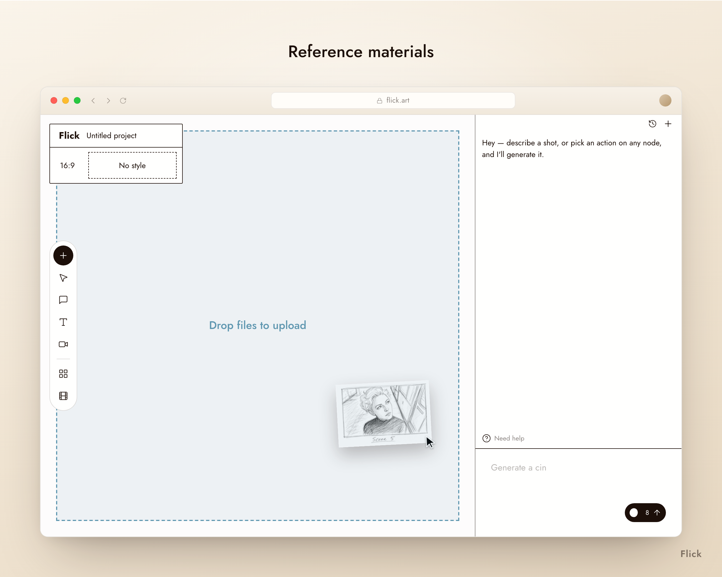Click the Need help link
722x577 pixels.
point(509,438)
